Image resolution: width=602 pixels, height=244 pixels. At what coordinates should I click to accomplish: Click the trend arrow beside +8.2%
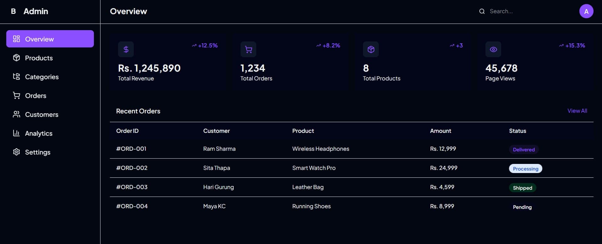click(x=318, y=46)
